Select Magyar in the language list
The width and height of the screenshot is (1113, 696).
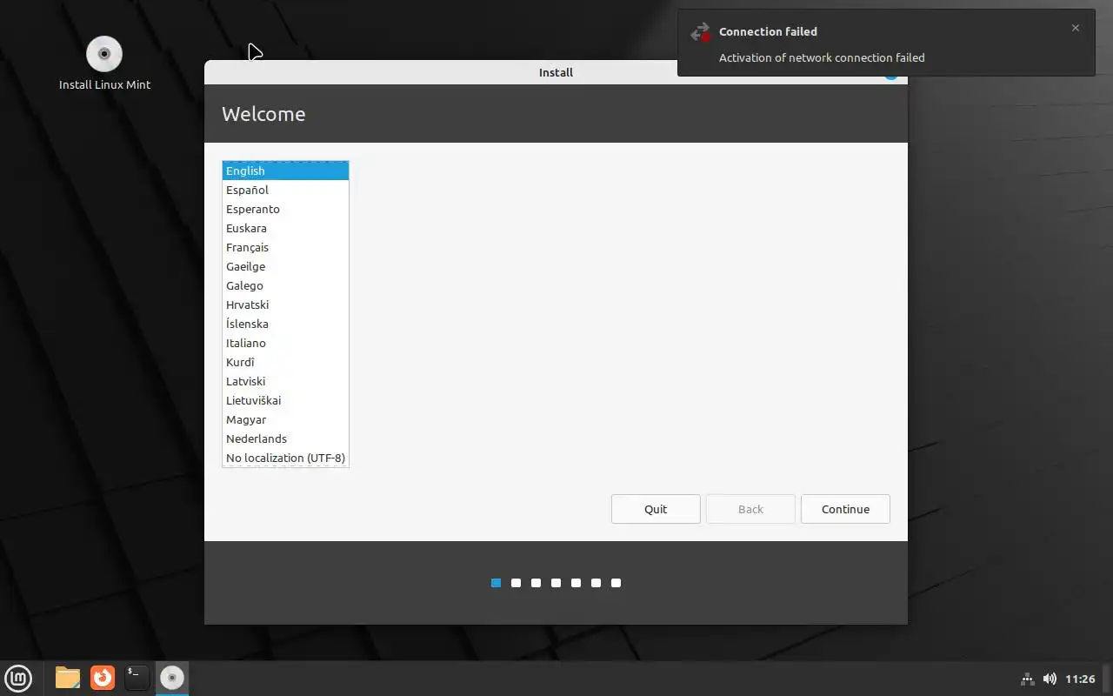pyautogui.click(x=285, y=419)
